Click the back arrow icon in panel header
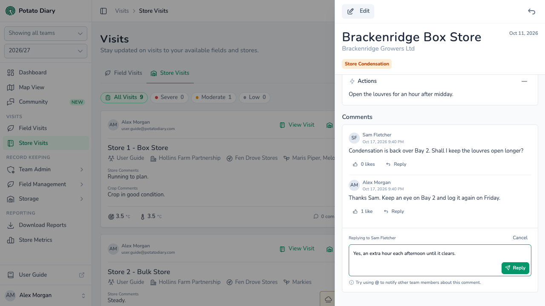This screenshot has width=545, height=306. (x=531, y=11)
